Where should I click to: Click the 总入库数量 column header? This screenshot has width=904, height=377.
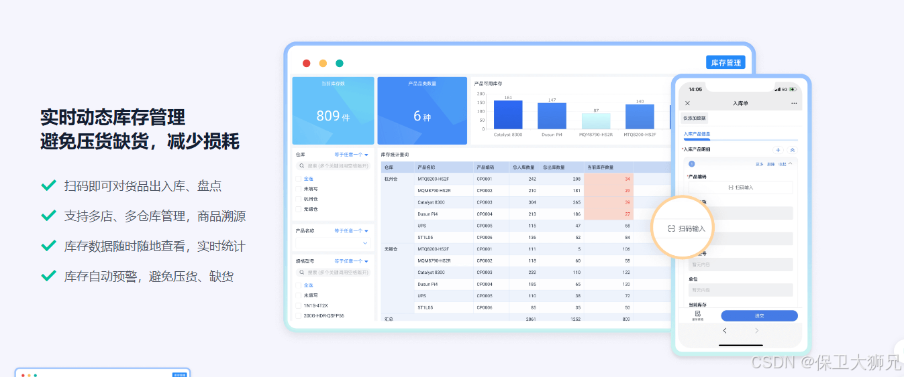pos(524,167)
